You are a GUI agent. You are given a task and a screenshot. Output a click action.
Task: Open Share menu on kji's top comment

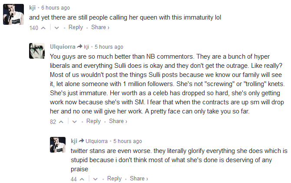coord(100,27)
